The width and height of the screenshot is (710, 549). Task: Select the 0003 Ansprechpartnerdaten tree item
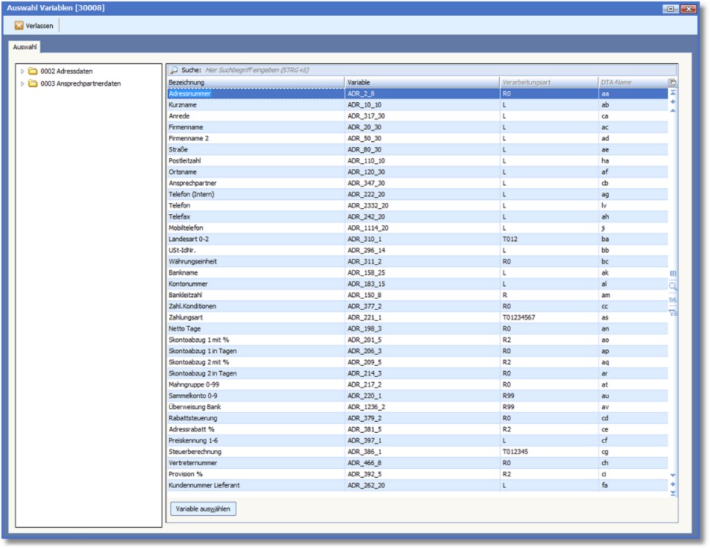(81, 84)
